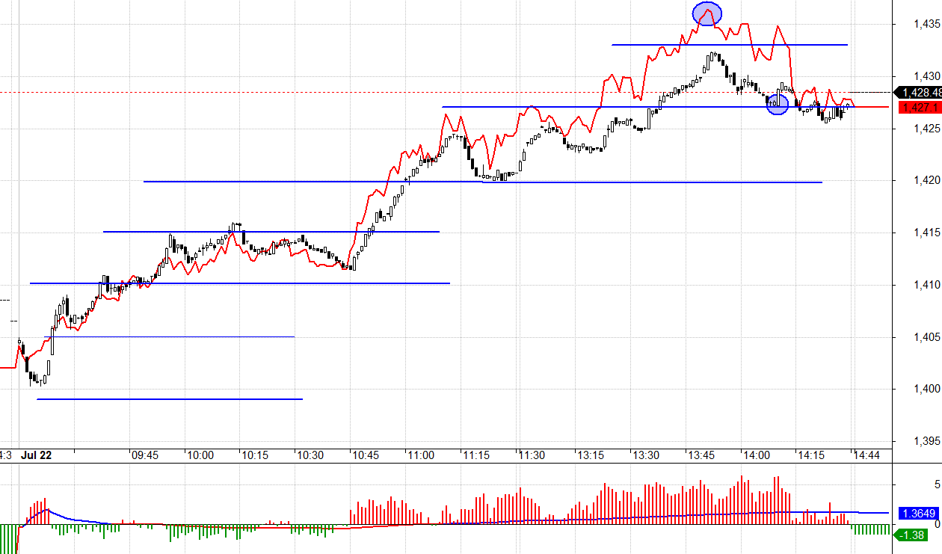This screenshot has width=942, height=554.
Task: Click the 10:00 time axis label
Action: point(200,455)
